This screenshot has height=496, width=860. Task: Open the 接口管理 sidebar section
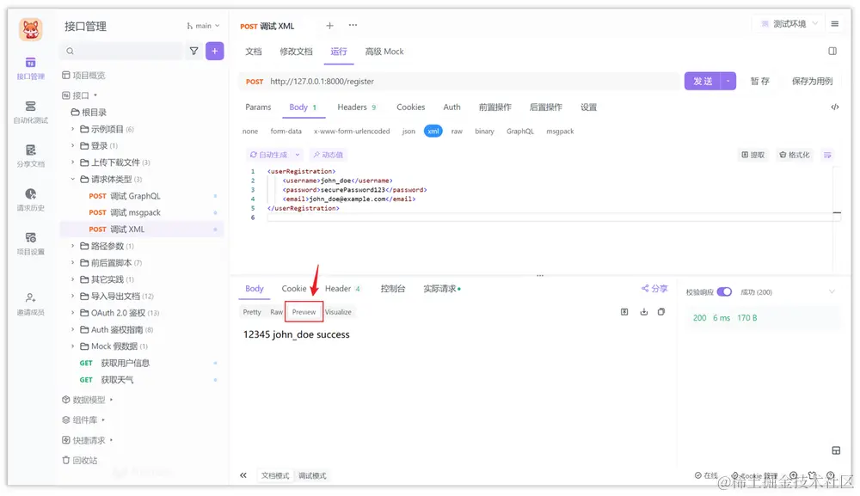point(31,69)
